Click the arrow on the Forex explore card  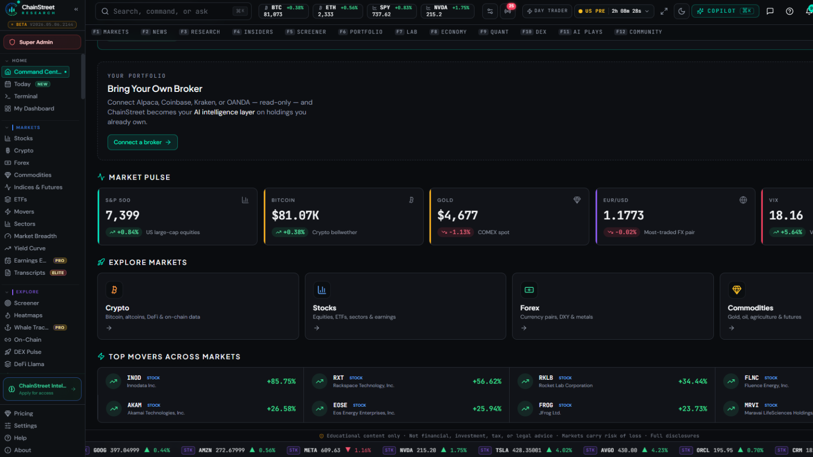[524, 328]
